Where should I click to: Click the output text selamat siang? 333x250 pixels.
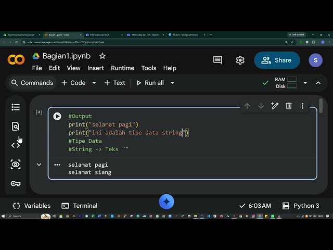click(89, 172)
